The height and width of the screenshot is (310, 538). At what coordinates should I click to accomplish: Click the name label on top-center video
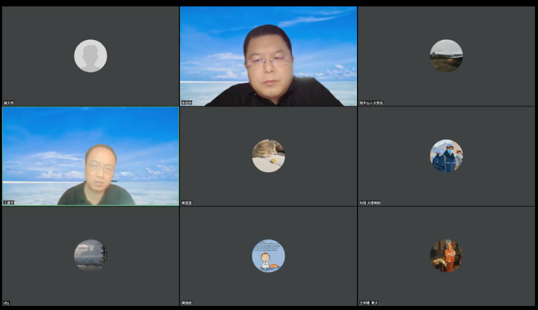coord(186,103)
